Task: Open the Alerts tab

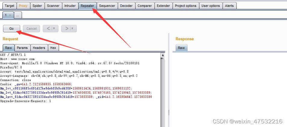Action: pos(229,6)
